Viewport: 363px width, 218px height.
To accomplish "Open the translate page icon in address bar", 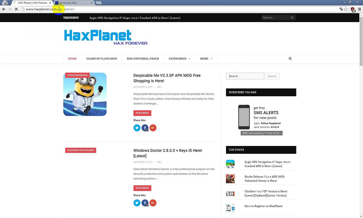I will pyautogui.click(x=341, y=9).
